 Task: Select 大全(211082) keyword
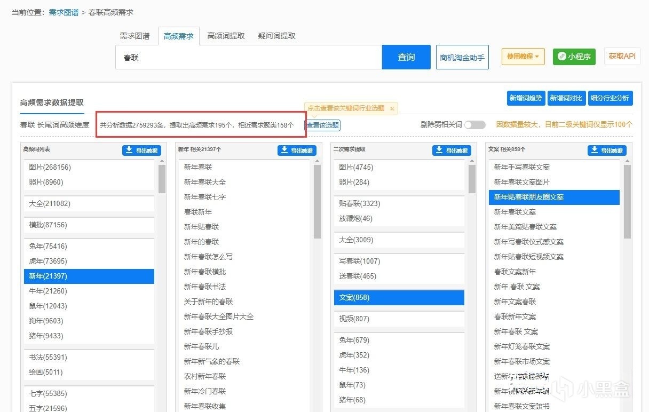point(89,203)
